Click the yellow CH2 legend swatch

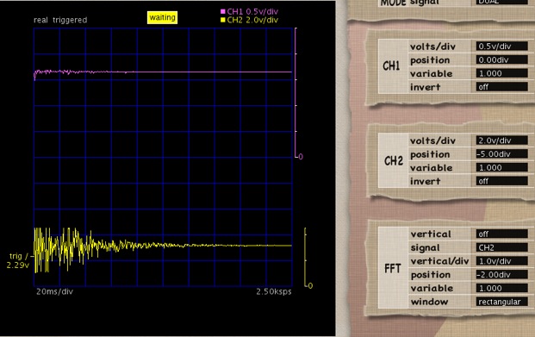(223, 20)
